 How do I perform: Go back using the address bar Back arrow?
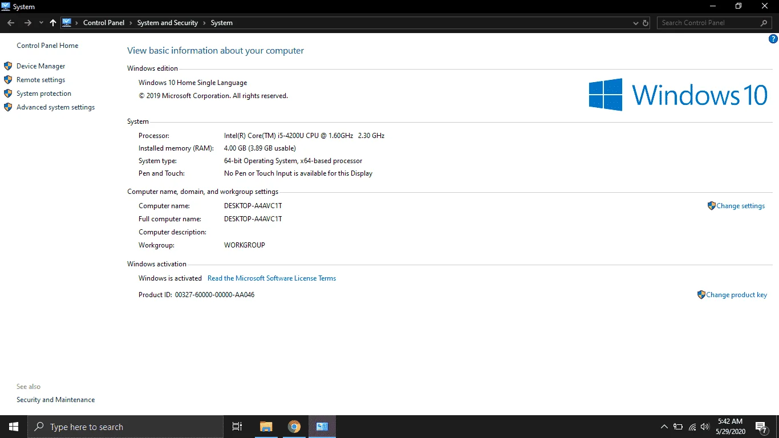point(11,23)
